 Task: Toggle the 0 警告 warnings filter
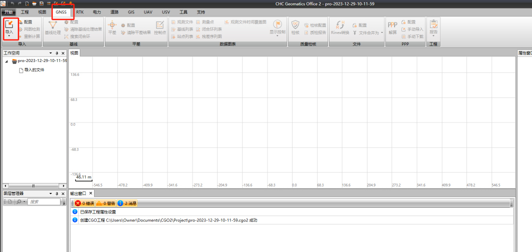coord(105,203)
